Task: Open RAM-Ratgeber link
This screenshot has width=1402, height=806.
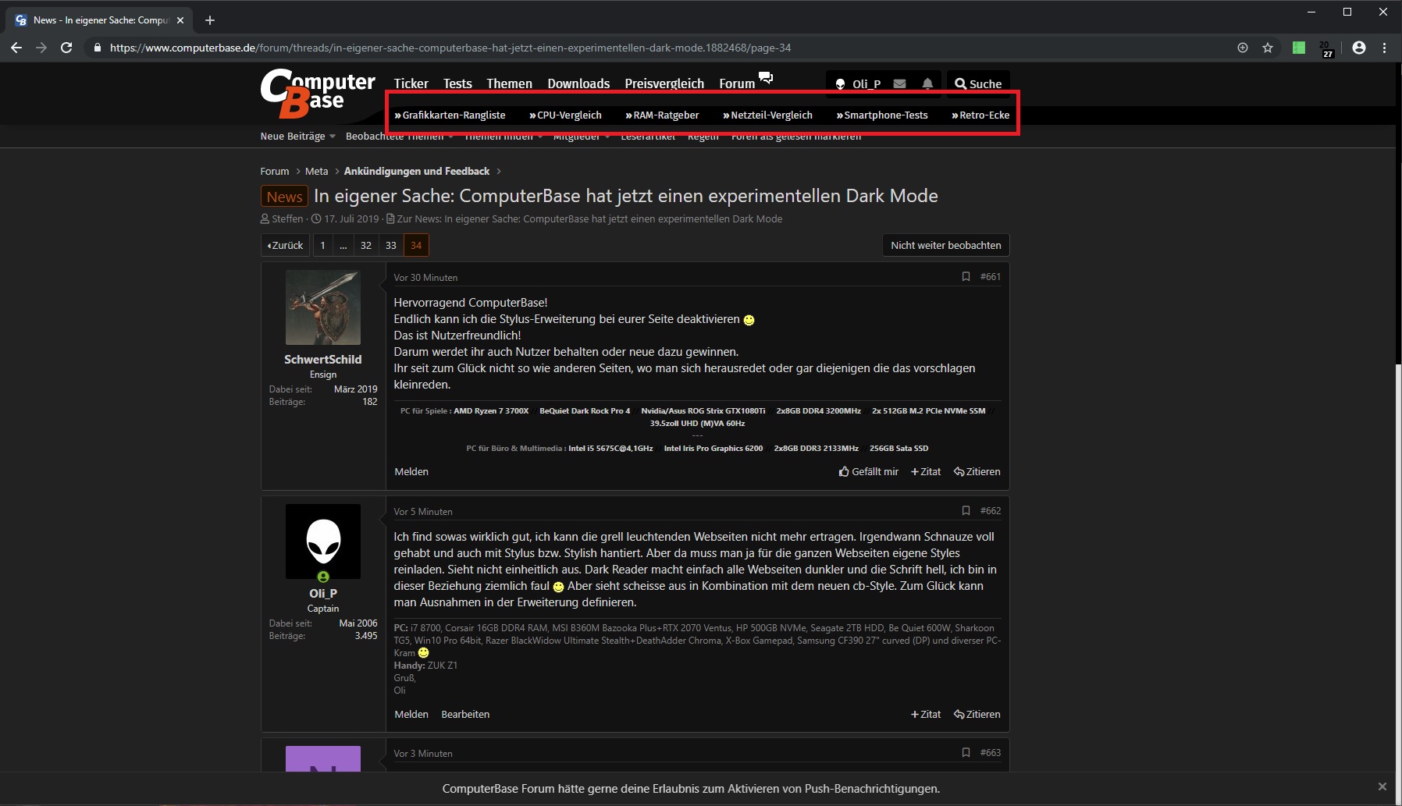Action: pos(662,115)
